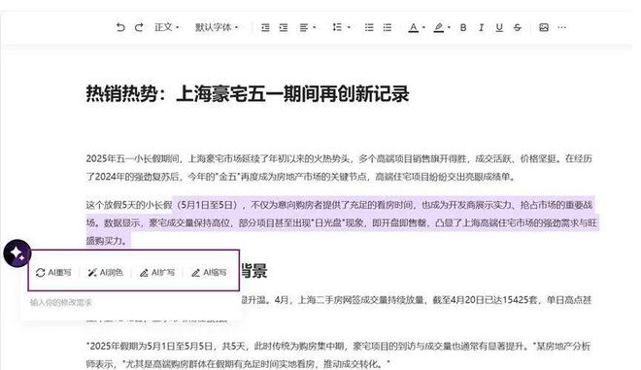Toggle strikethrough formatting
This screenshot has height=370, width=641.
[518, 27]
